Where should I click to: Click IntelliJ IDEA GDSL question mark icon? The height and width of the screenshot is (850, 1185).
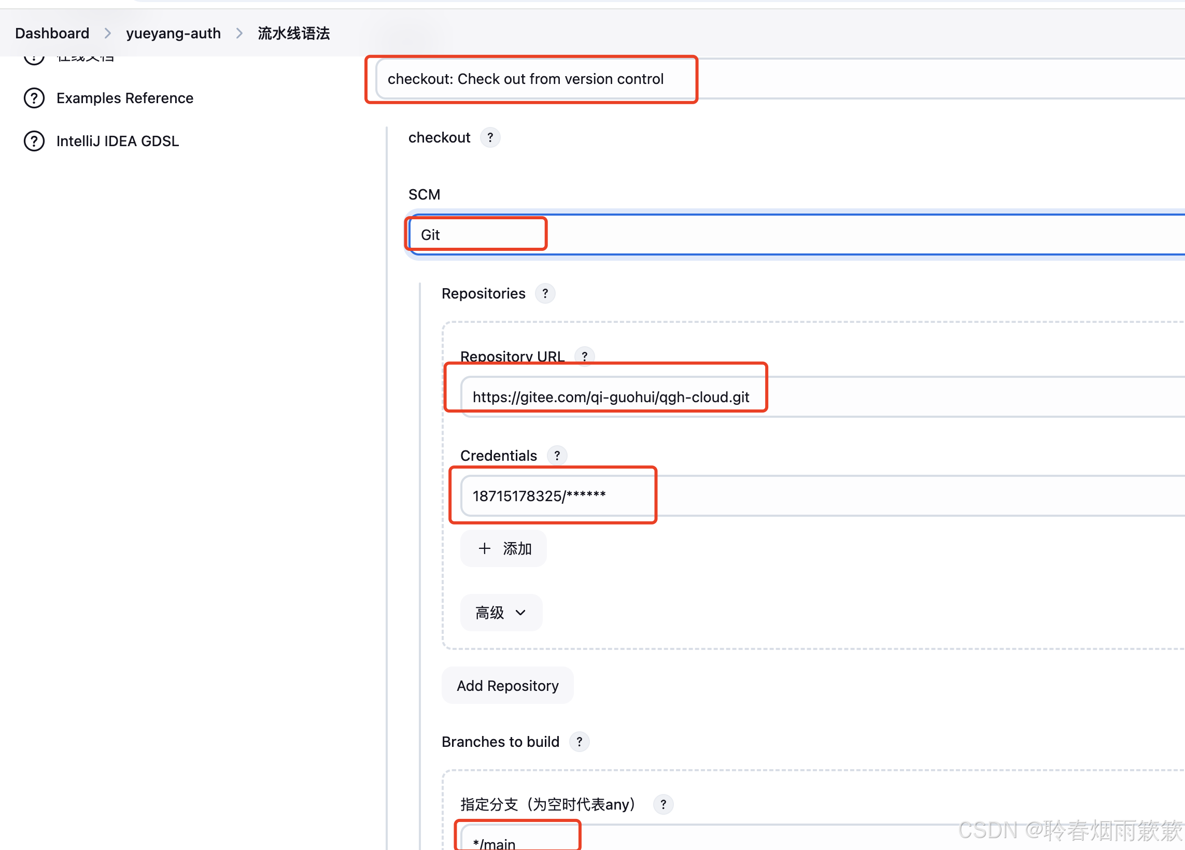(35, 141)
